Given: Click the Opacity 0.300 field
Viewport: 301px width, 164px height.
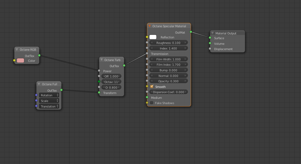Looking at the screenshot, I should (x=169, y=81).
